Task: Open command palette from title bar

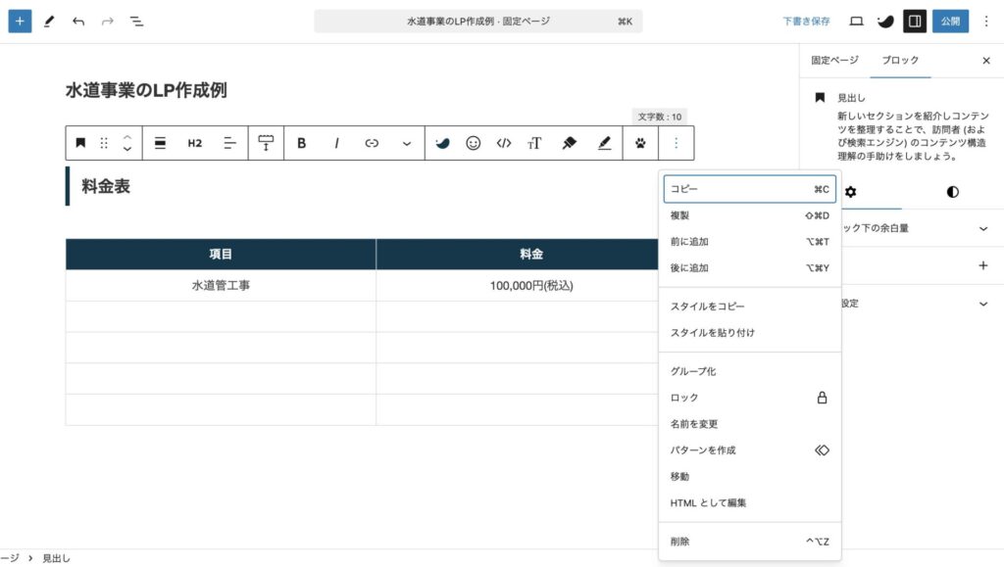Action: coord(478,22)
